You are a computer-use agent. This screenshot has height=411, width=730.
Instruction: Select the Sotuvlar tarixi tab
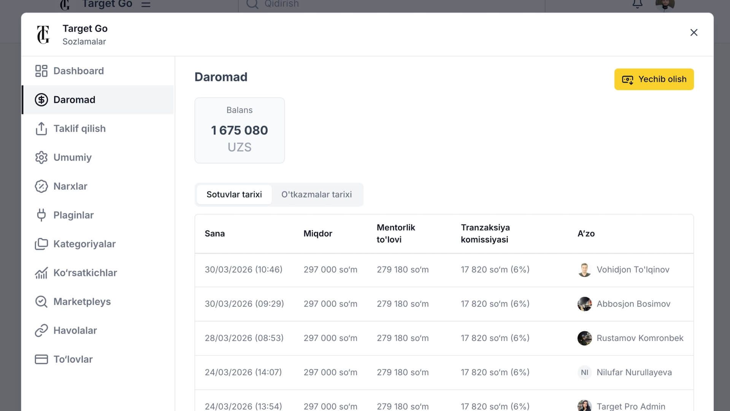tap(234, 194)
